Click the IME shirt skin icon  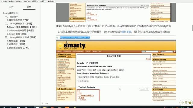point(190,103)
